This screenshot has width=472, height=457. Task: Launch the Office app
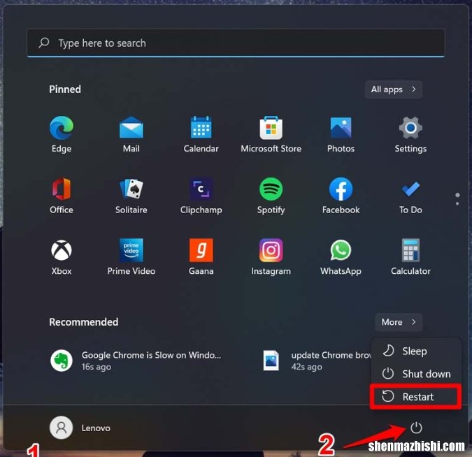tap(62, 196)
